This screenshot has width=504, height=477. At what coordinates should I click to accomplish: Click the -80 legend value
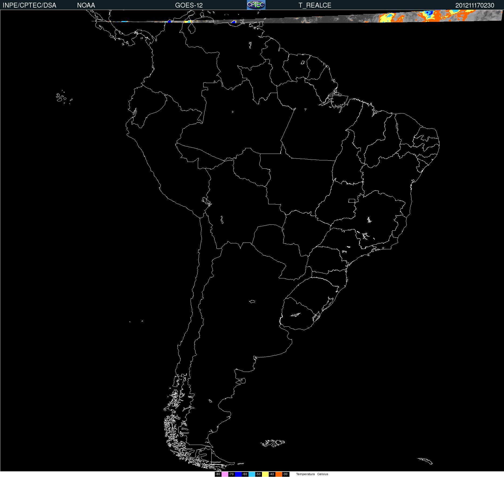tap(218, 474)
